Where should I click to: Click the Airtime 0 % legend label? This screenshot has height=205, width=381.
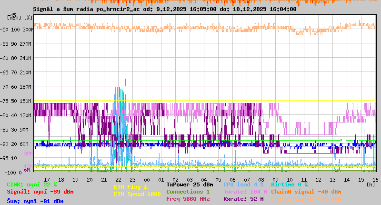[x=289, y=184]
